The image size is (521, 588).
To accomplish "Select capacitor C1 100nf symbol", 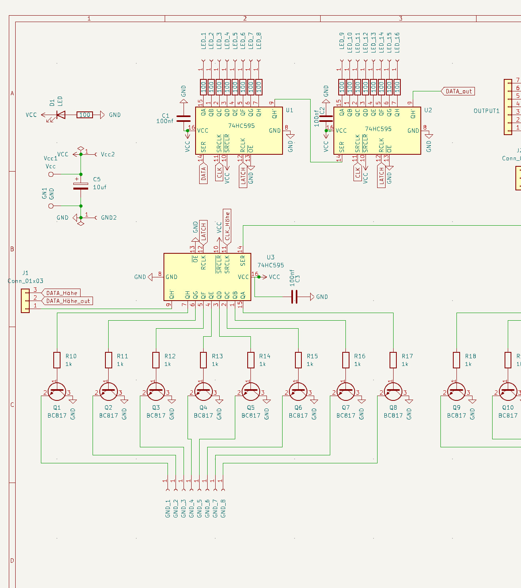I will click(184, 119).
